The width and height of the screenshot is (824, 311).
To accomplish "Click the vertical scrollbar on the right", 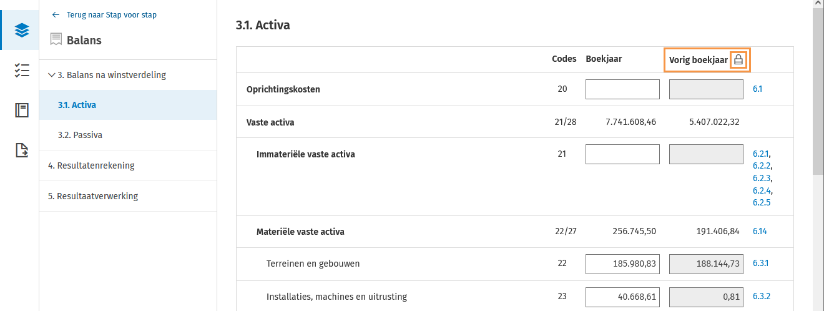I will click(818, 94).
